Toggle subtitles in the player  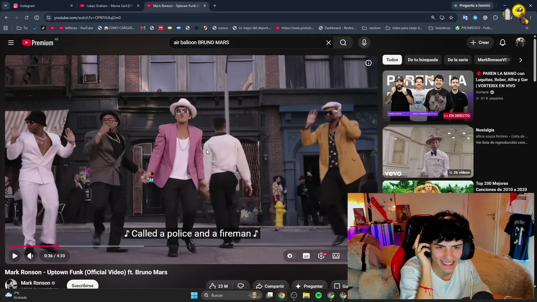[306, 256]
